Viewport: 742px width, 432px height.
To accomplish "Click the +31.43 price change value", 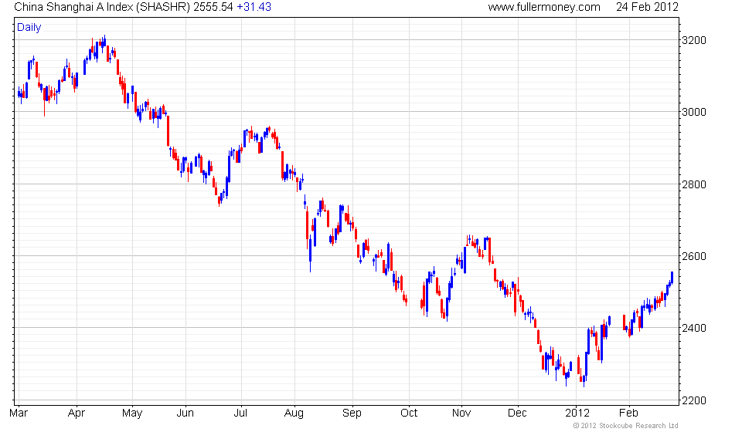I will pyautogui.click(x=254, y=7).
